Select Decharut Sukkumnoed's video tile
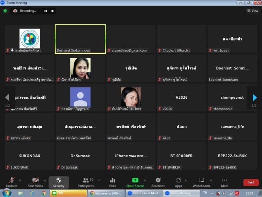 [x=80, y=39]
